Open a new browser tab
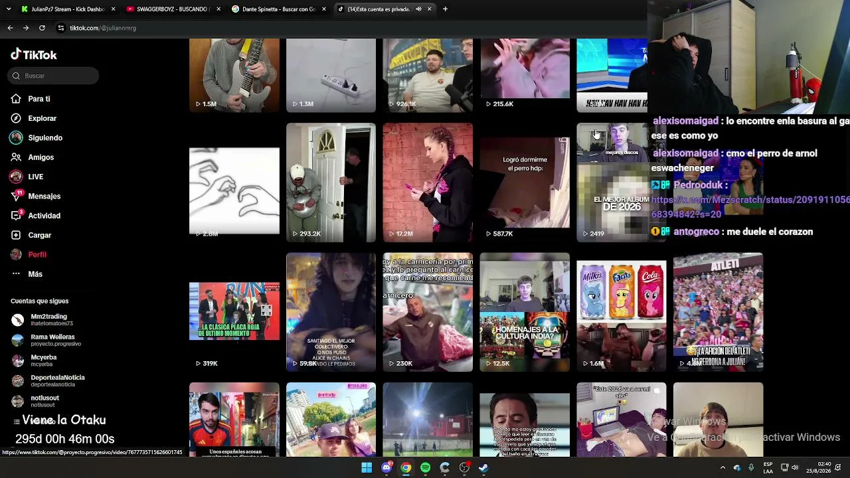 (445, 9)
